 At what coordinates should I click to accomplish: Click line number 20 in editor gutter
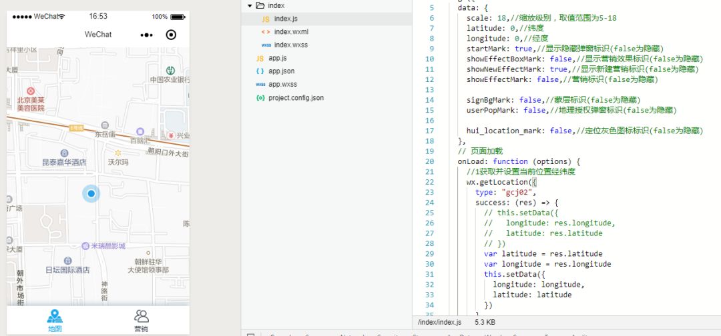point(429,161)
